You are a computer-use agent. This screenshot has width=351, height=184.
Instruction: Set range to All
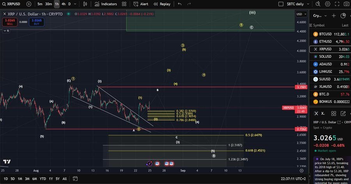coord(64,179)
